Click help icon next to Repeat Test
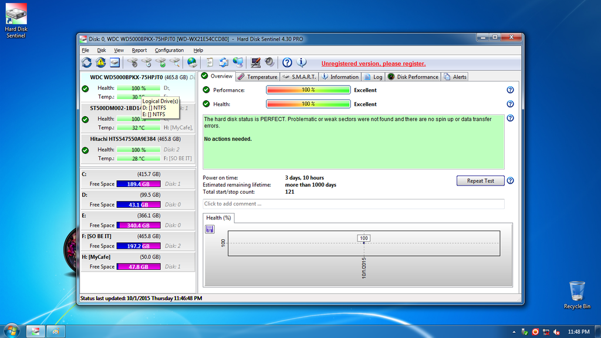Screen dimensions: 601x338 click(x=510, y=181)
